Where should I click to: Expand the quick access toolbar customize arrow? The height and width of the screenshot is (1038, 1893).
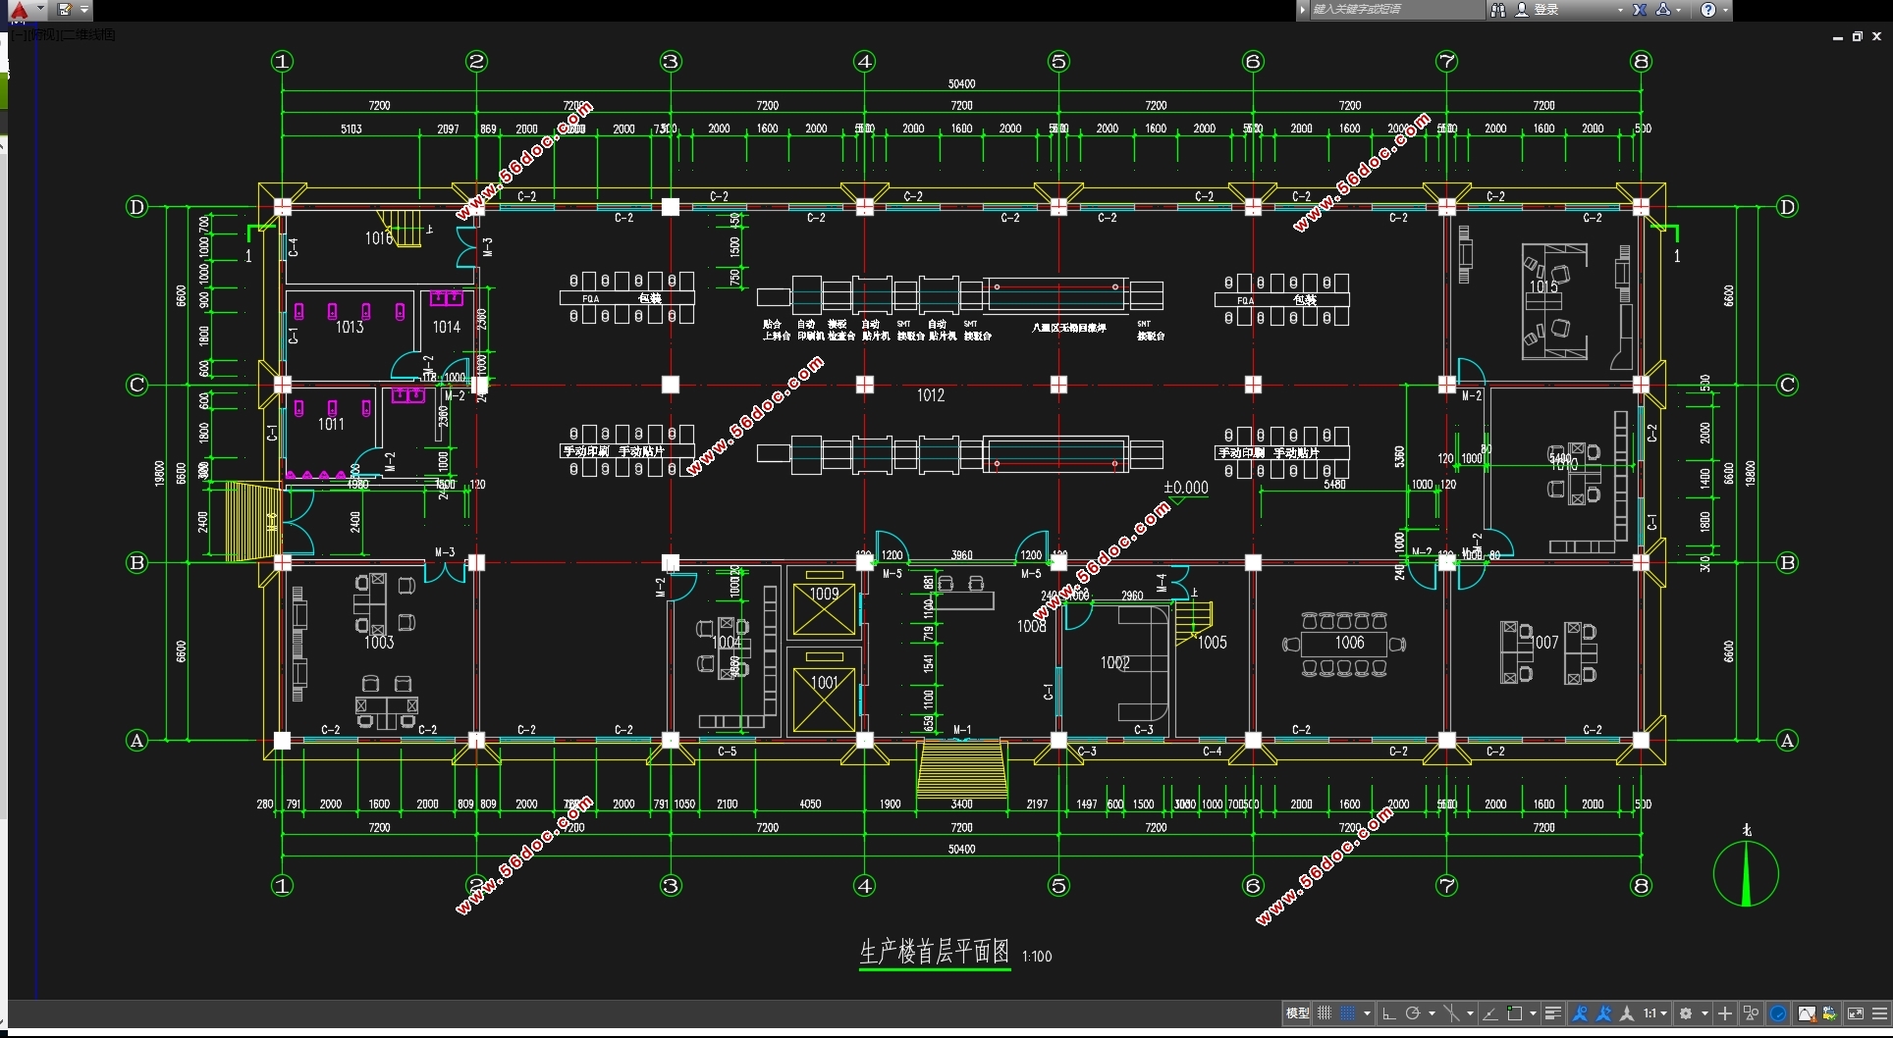click(x=84, y=10)
